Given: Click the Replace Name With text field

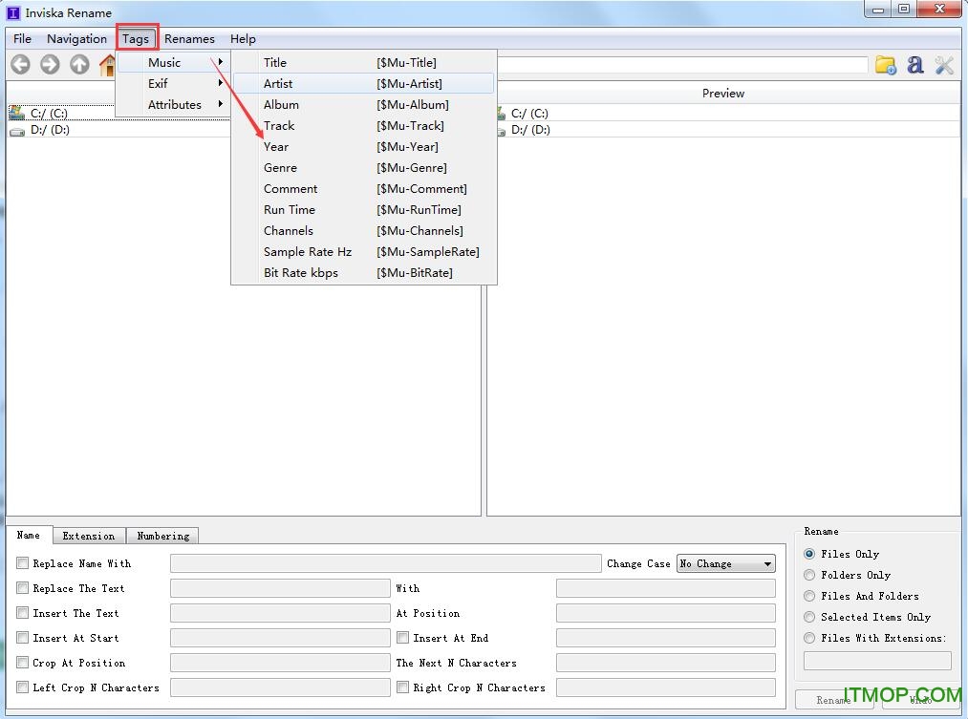Looking at the screenshot, I should (x=386, y=563).
